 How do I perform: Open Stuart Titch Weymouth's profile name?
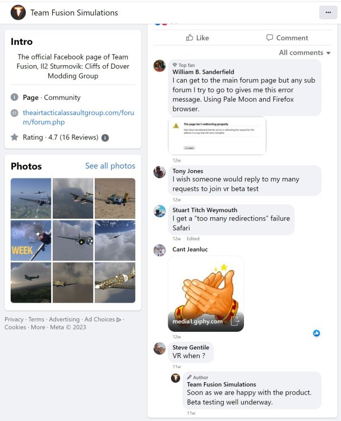coord(205,210)
